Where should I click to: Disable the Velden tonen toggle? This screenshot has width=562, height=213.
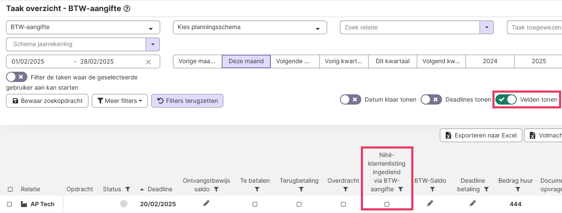tap(506, 99)
